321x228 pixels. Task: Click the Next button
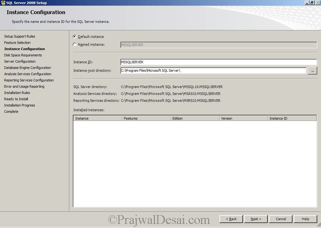pos(256,219)
